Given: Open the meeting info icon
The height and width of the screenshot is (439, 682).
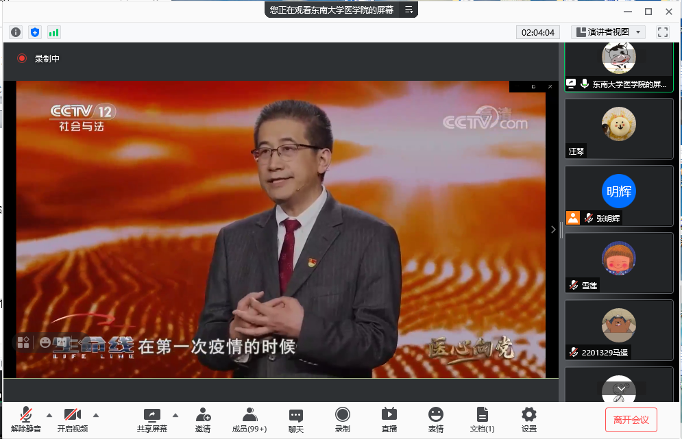Looking at the screenshot, I should (x=16, y=32).
